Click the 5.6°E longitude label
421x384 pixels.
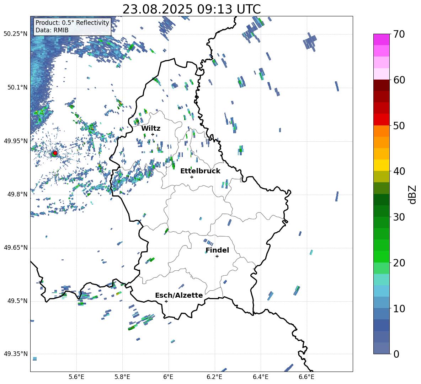click(76, 377)
